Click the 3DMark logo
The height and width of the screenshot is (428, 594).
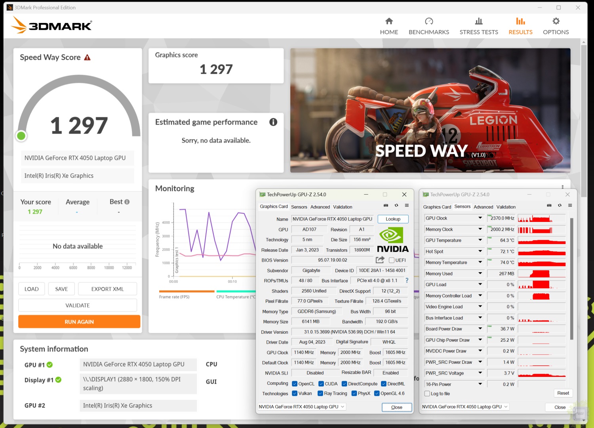click(x=51, y=25)
